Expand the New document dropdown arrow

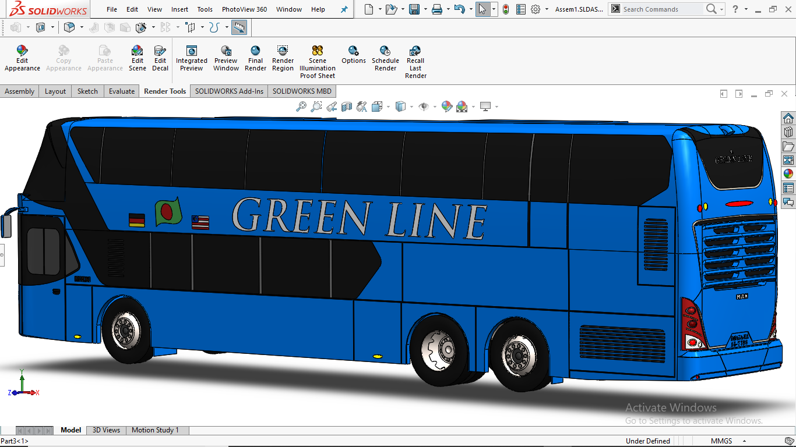380,9
